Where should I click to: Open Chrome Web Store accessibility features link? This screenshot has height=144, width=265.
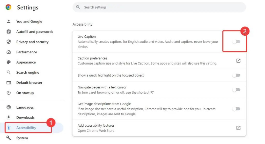click(238, 128)
